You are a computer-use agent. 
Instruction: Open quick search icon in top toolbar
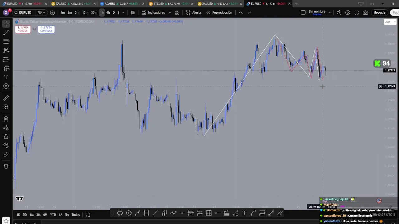point(339,12)
